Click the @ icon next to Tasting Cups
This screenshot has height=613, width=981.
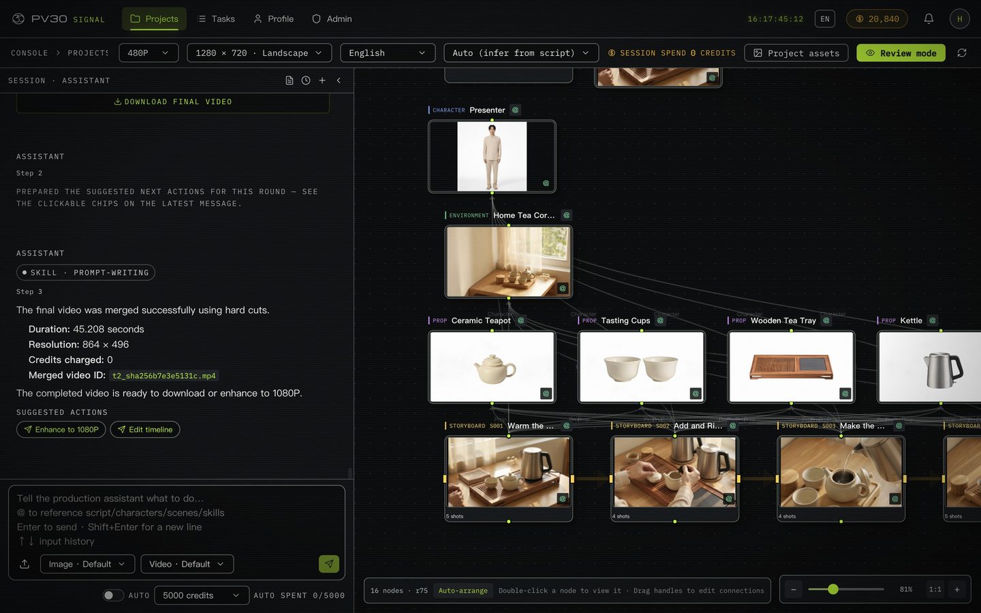(660, 320)
